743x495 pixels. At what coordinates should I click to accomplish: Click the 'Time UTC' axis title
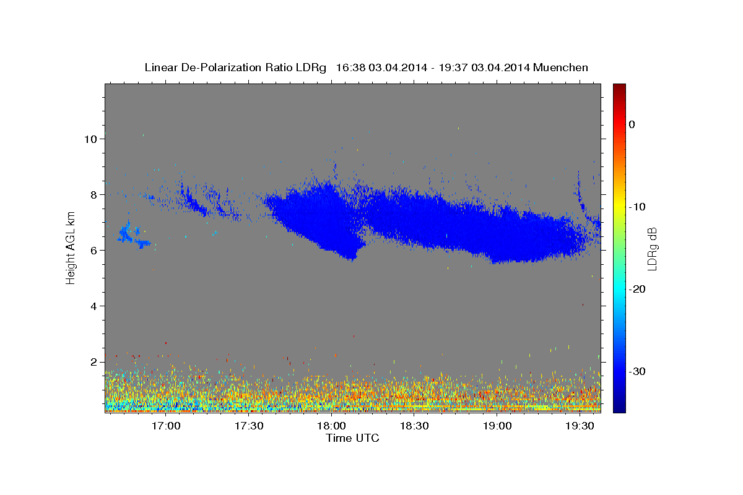352,439
